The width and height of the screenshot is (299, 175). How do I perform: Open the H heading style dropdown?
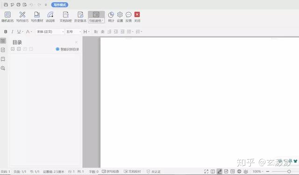(86, 32)
